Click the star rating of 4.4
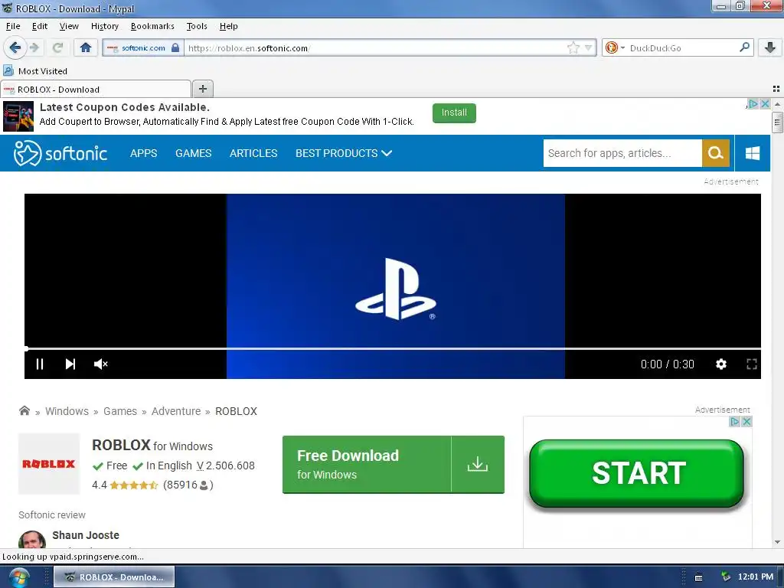784x588 pixels. (x=133, y=485)
